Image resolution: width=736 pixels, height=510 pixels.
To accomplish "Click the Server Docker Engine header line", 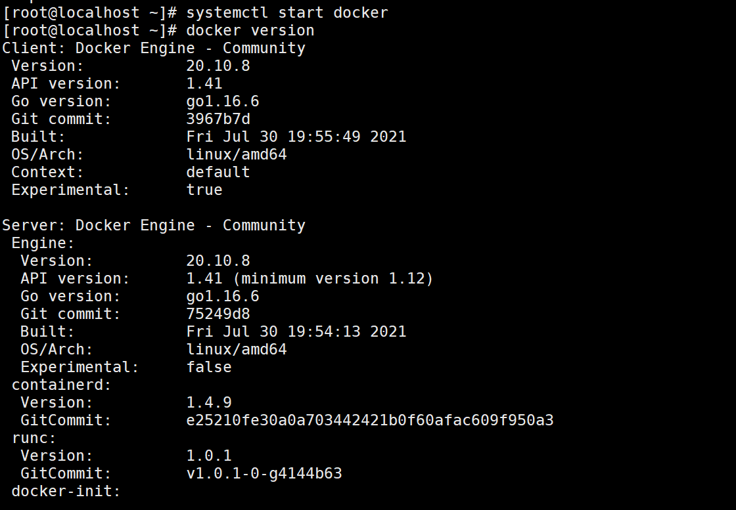I will click(x=154, y=226).
